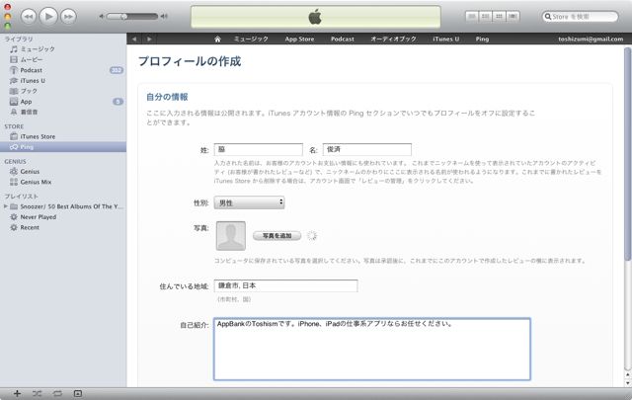Go back with the left arrow
Image resolution: width=632 pixels, height=400 pixels.
pos(134,40)
